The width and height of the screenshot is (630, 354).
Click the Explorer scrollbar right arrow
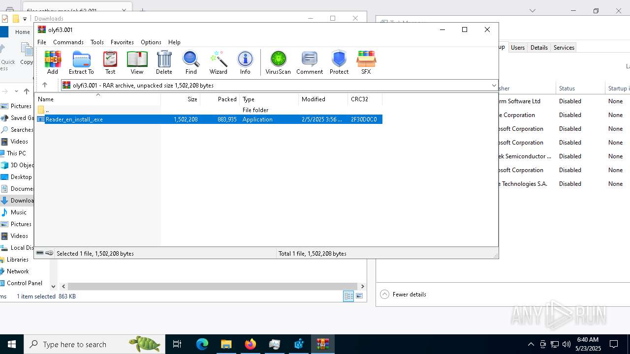pyautogui.click(x=363, y=286)
